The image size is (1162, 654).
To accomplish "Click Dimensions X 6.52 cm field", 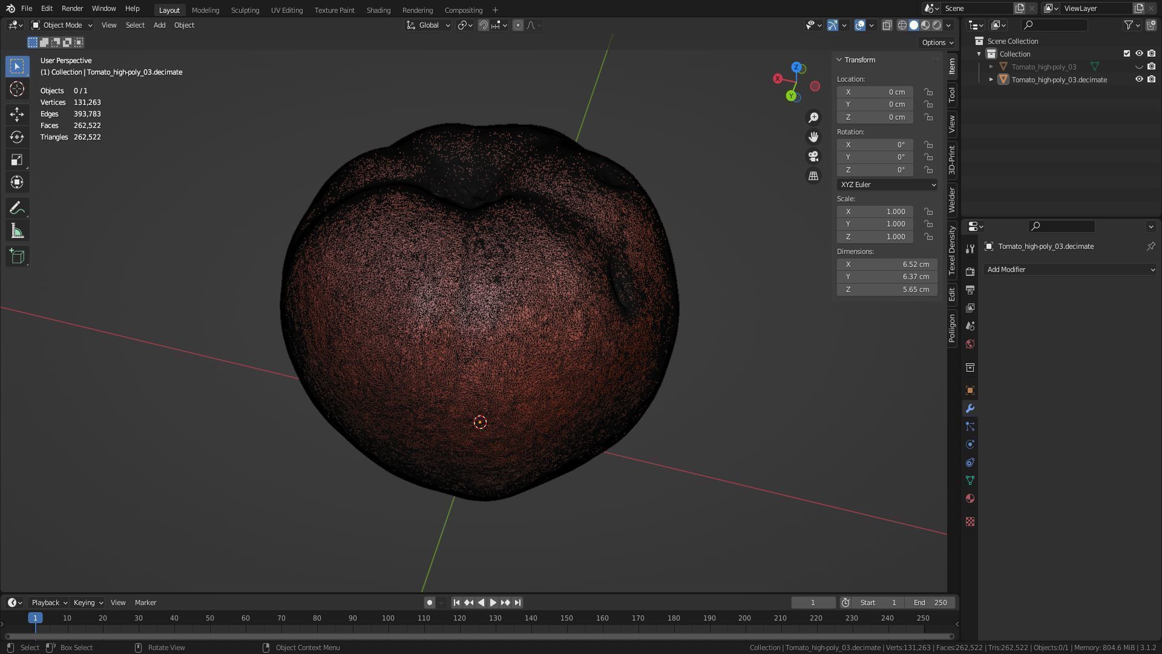I will 887,265.
